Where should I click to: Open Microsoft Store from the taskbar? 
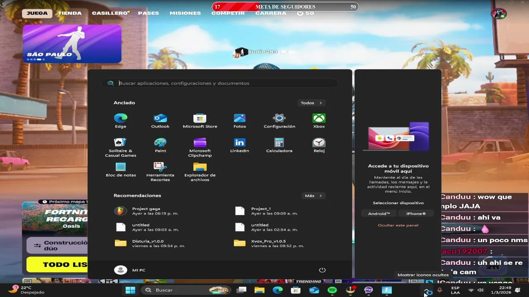(x=295, y=290)
